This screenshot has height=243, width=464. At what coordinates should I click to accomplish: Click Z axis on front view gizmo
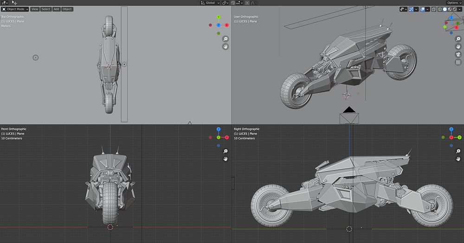tap(219, 129)
